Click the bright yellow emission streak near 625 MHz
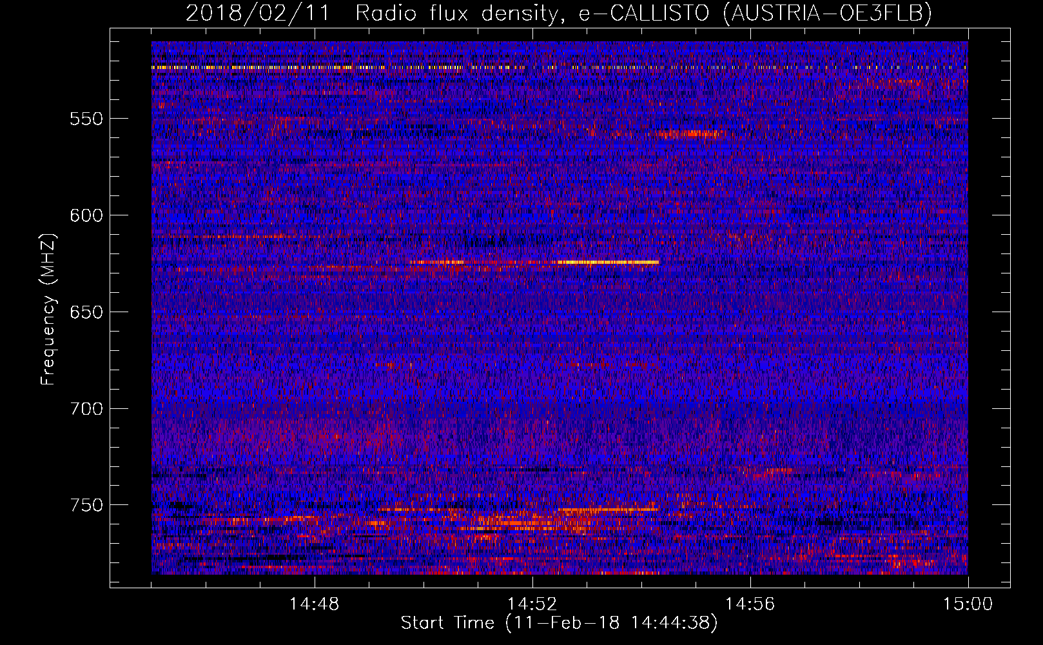Image resolution: width=1043 pixels, height=645 pixels. click(608, 263)
